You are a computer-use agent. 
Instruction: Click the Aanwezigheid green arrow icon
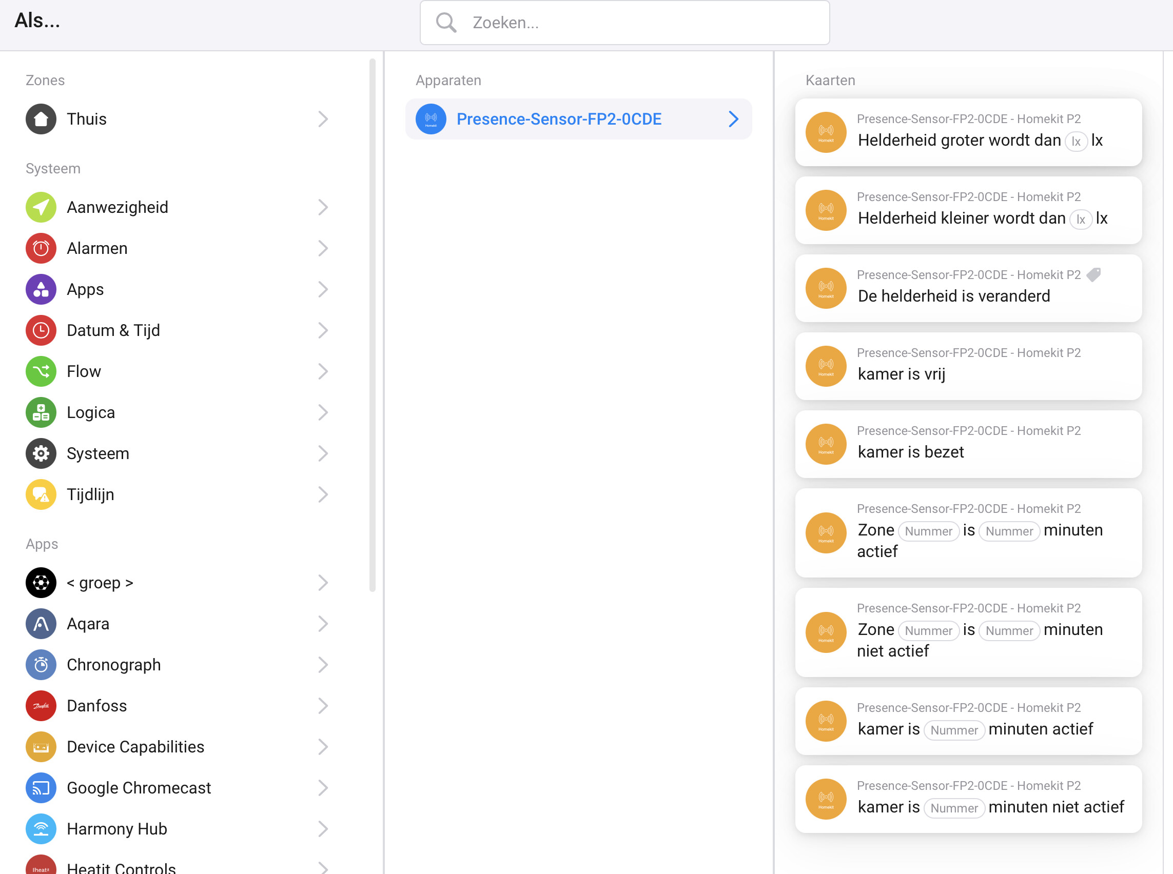tap(41, 207)
